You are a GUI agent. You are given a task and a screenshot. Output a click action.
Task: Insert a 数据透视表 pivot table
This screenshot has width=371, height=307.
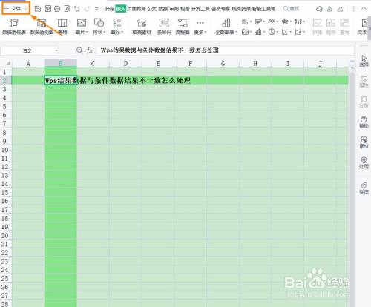(x=14, y=27)
